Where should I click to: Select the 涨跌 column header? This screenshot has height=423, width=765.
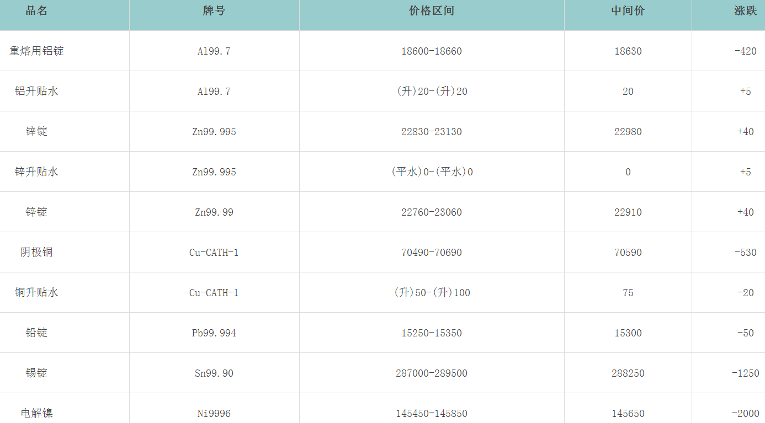[x=745, y=11]
